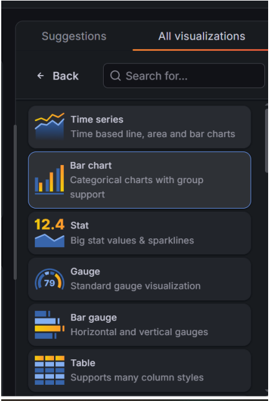Click the left panel scrollbar
The image size is (270, 401).
15,202
